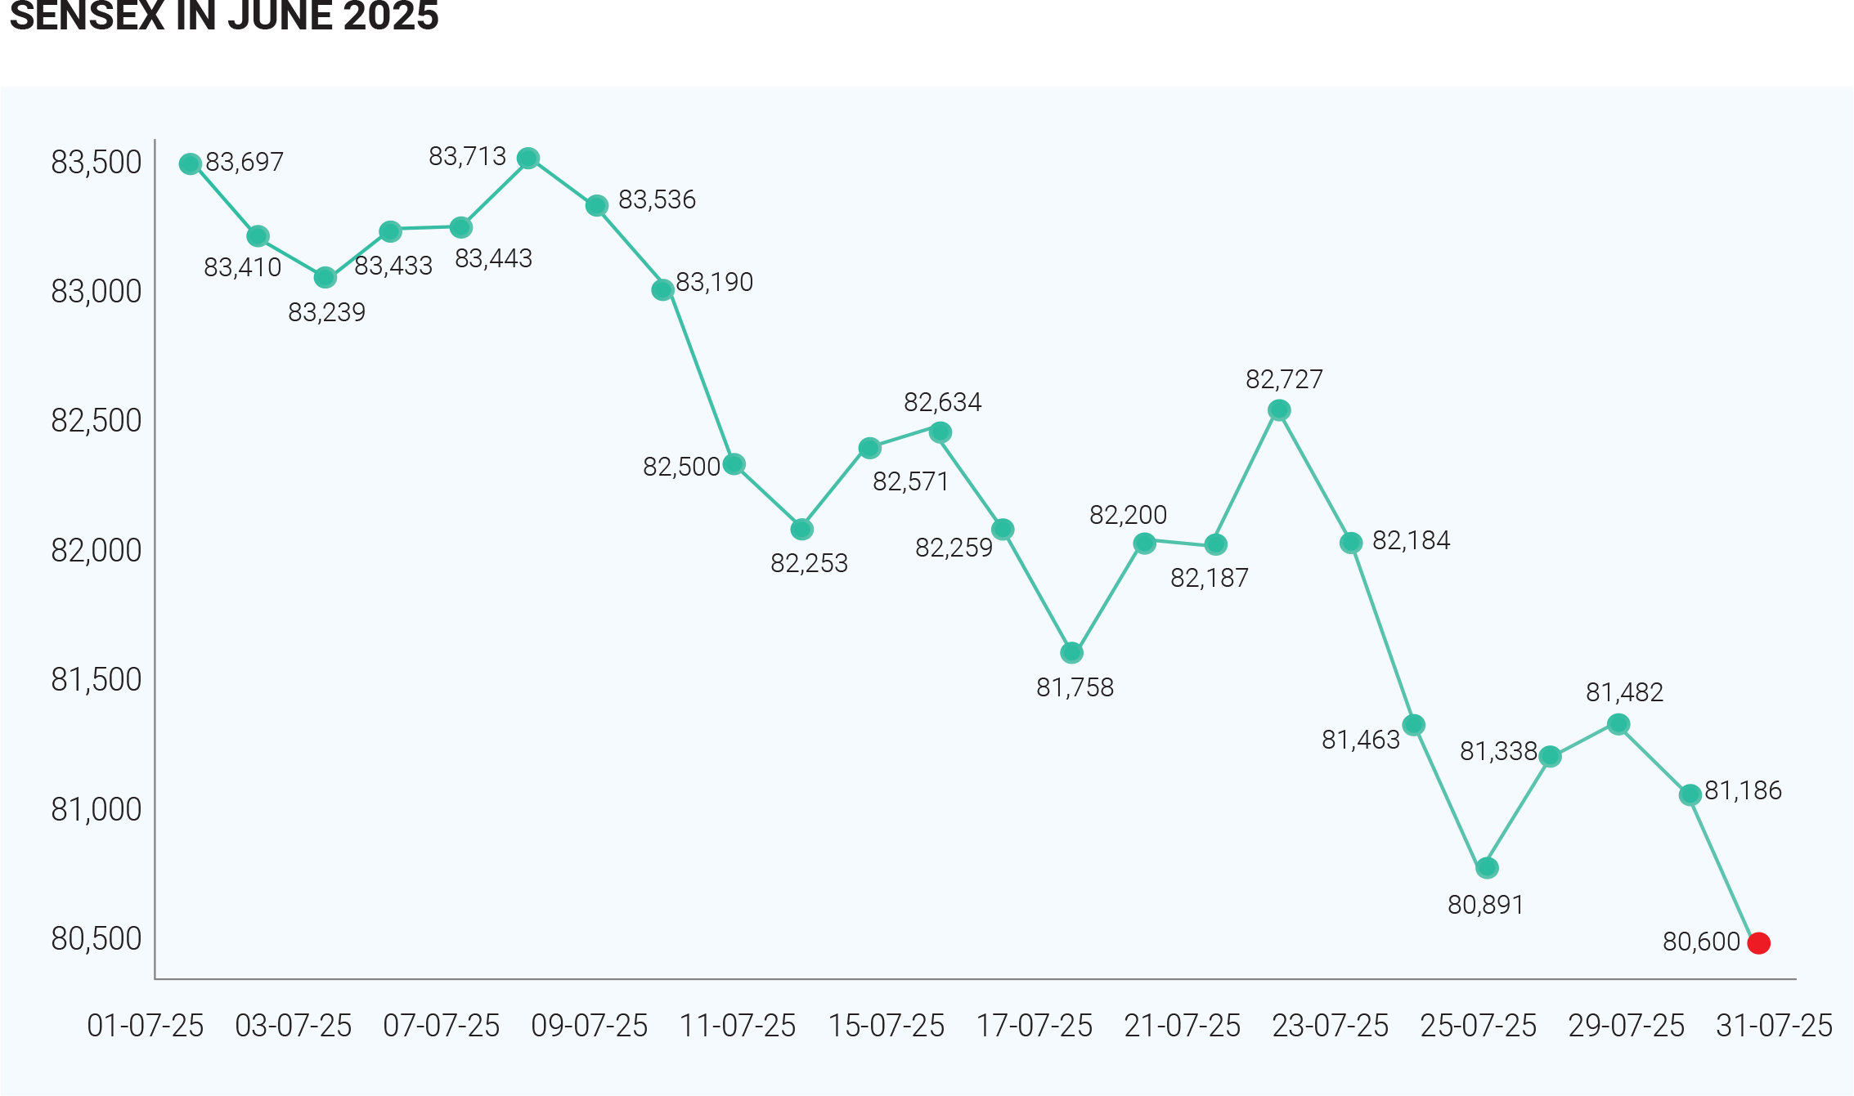Click the 82,727 data point marker

click(x=1279, y=410)
